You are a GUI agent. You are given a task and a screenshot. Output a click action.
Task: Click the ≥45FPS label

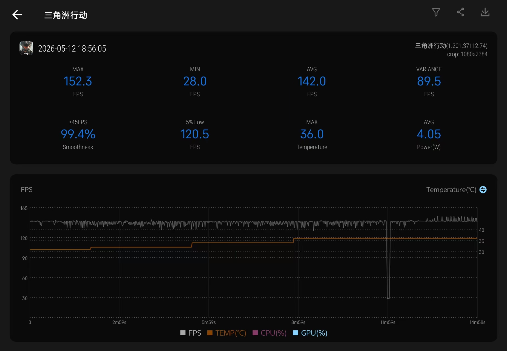pos(78,122)
